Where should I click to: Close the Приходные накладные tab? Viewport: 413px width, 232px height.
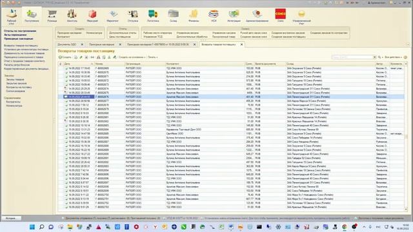(120, 44)
